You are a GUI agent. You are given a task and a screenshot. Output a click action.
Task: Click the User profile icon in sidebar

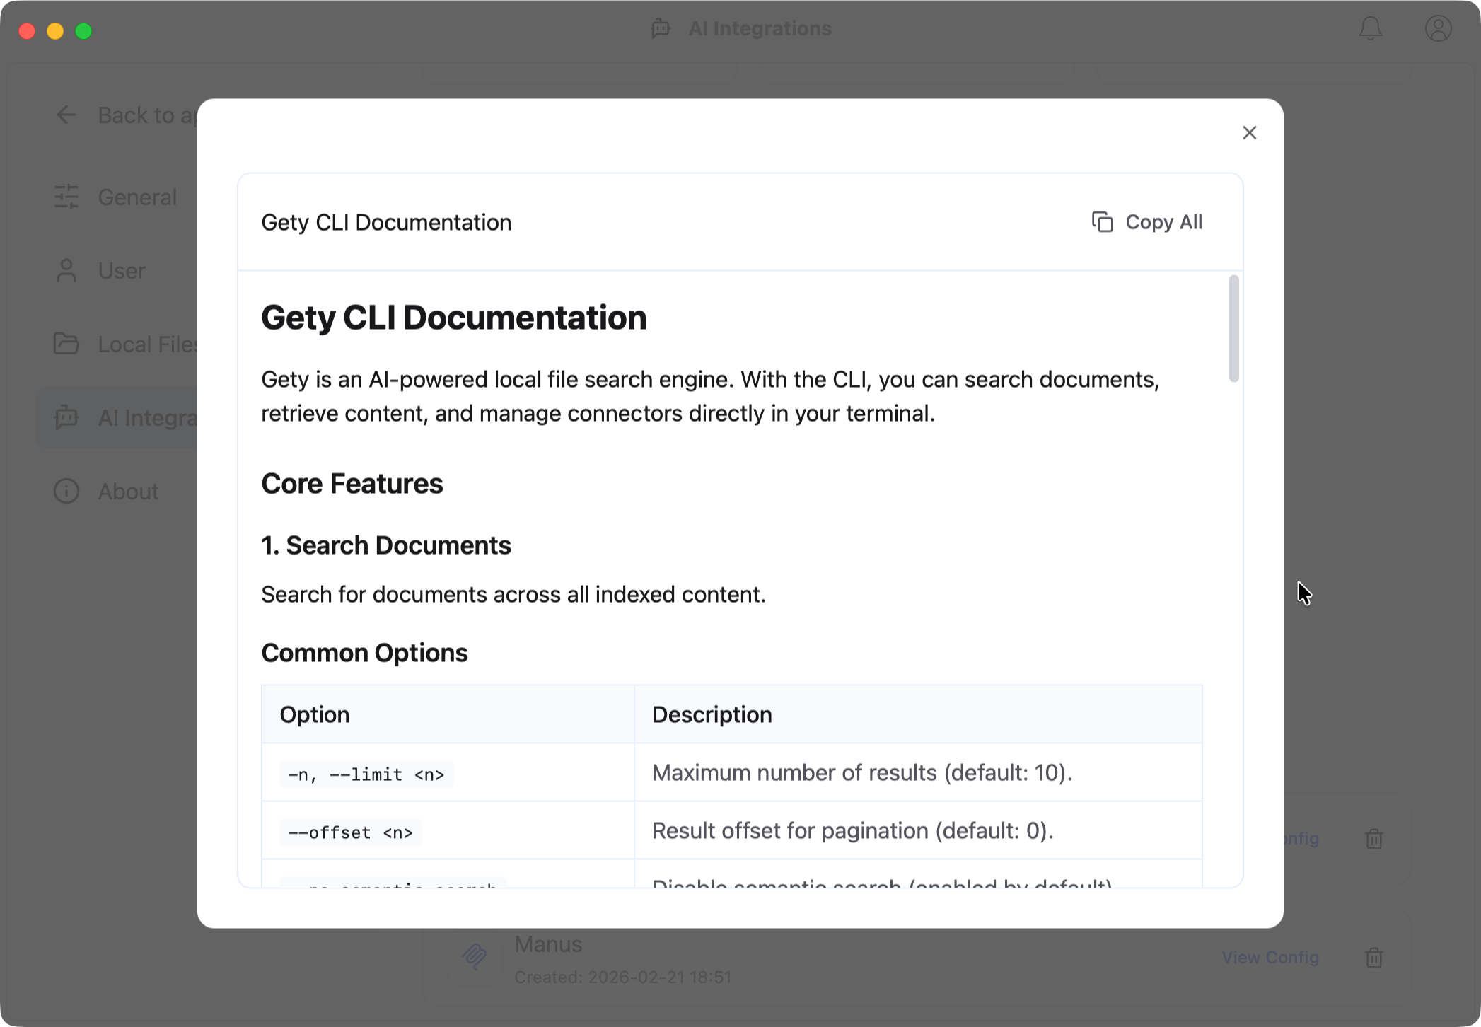click(66, 271)
